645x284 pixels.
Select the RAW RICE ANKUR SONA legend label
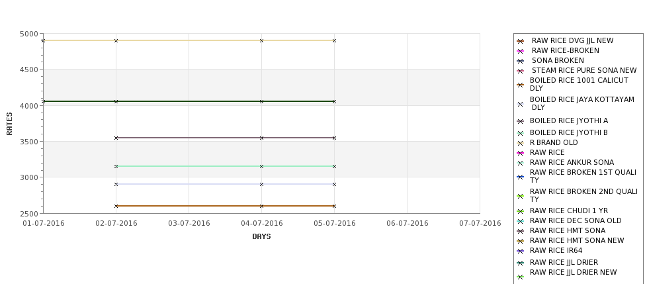(x=572, y=162)
